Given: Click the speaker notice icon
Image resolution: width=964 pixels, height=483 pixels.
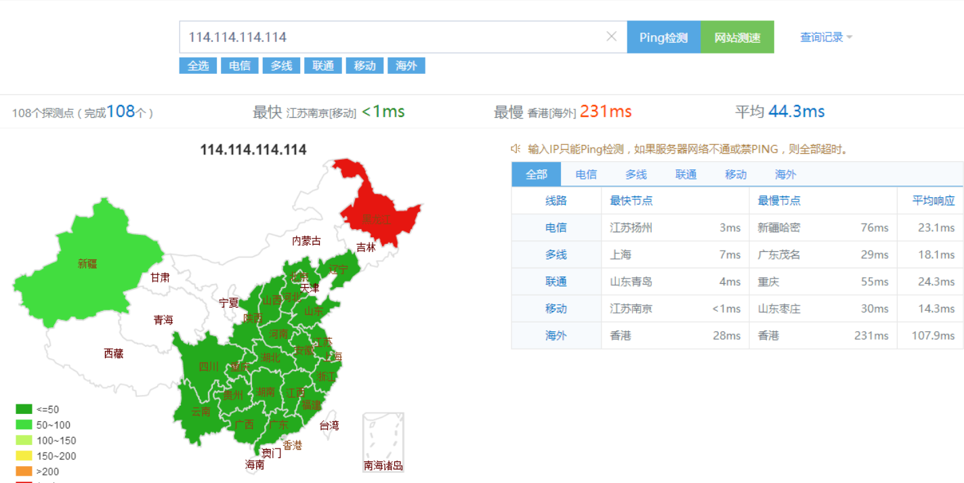Looking at the screenshot, I should (x=516, y=148).
